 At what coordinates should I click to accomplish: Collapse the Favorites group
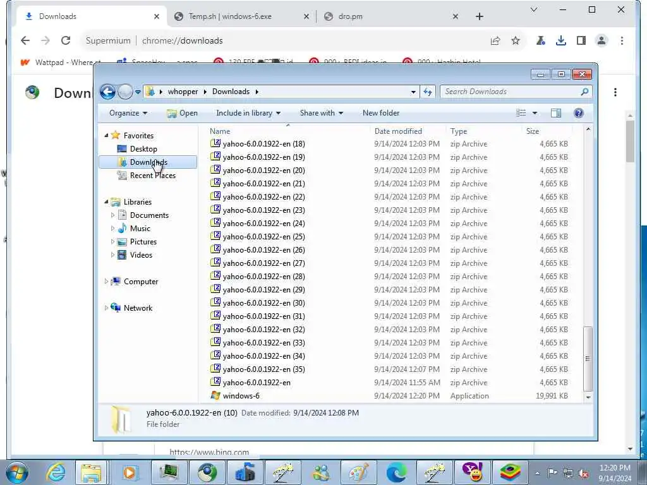tap(106, 135)
